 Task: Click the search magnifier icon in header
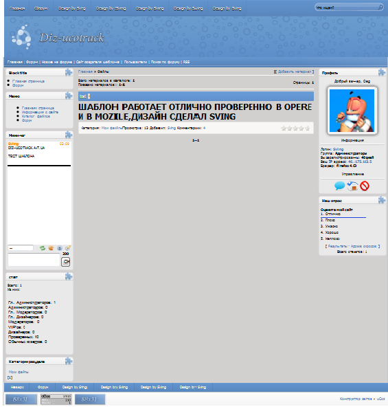[x=380, y=8]
